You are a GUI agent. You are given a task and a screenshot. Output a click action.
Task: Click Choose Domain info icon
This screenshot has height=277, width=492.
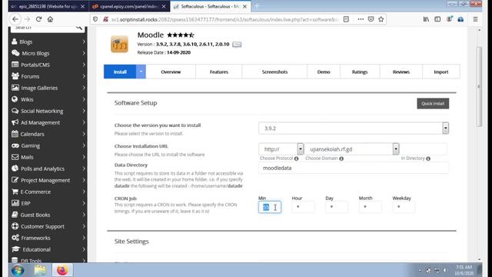pyautogui.click(x=341, y=159)
